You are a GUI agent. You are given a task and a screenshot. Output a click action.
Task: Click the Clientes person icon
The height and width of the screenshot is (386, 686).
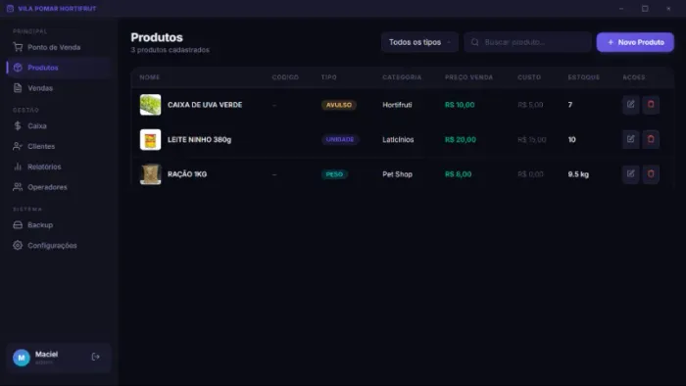point(18,146)
